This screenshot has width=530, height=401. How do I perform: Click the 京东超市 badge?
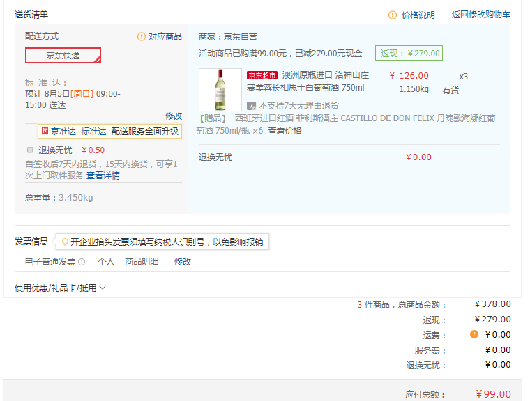tap(262, 75)
